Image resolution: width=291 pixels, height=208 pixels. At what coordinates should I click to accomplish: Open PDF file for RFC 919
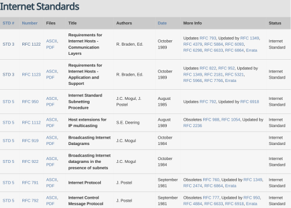coord(50,144)
